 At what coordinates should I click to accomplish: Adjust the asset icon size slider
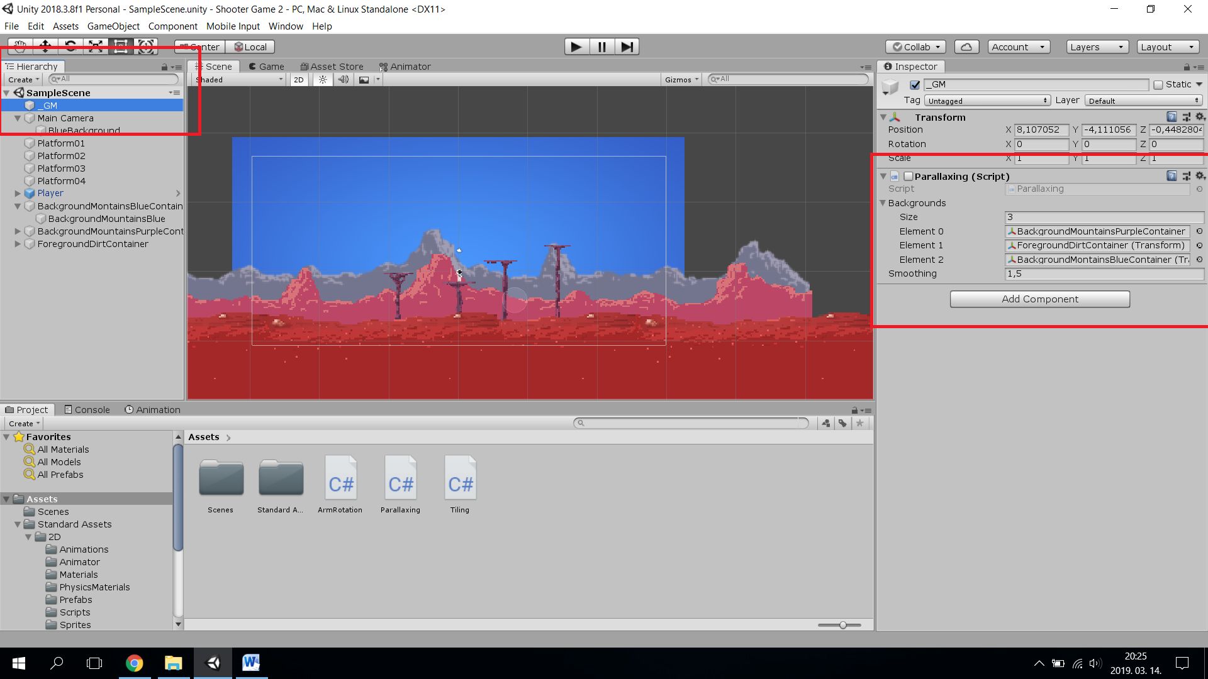tap(842, 625)
